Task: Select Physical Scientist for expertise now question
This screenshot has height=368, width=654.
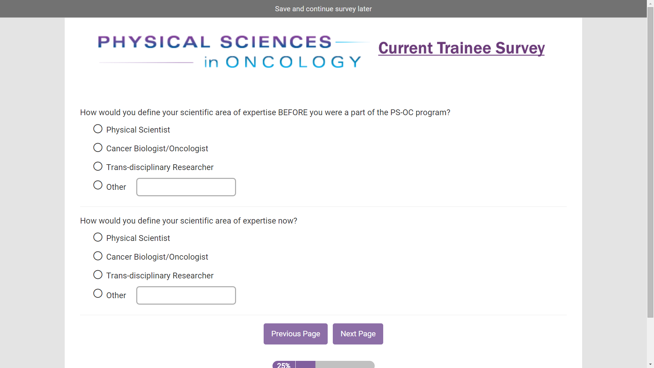Action: [x=98, y=237]
